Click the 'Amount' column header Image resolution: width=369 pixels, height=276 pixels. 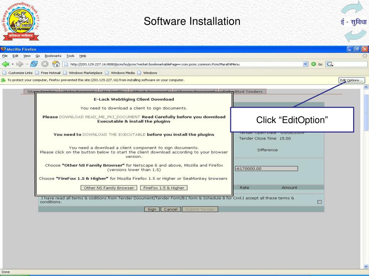coord(289,188)
